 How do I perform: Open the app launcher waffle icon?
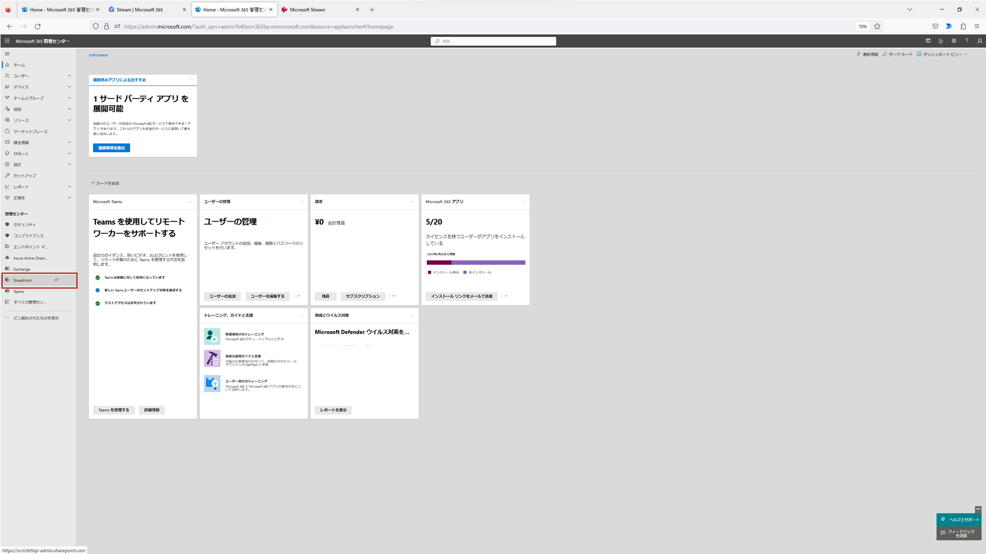pyautogui.click(x=7, y=41)
